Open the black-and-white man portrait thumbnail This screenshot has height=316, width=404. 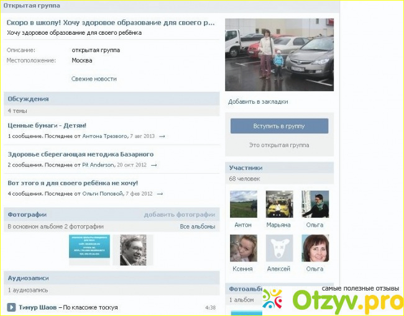click(133, 250)
